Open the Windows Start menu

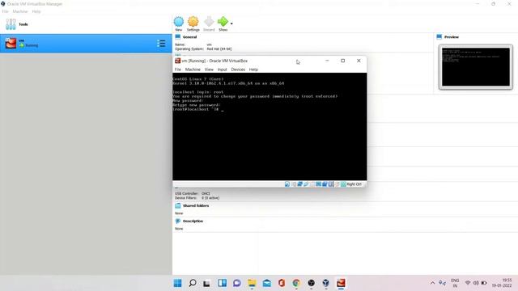click(177, 283)
